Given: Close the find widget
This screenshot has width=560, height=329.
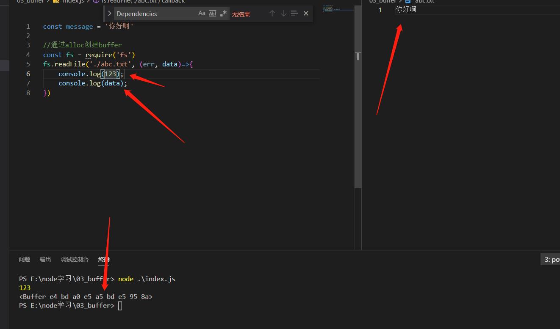Looking at the screenshot, I should [x=306, y=14].
